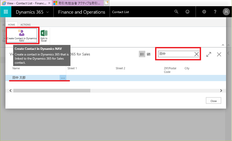This screenshot has height=141, width=232.
Task: Click the horizontal scrollbar right arrow
Action: click(x=221, y=90)
